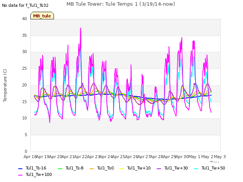This screenshot has height=182, width=243.
Task: Click the magenta peak near Apr 30
Action: (182, 38)
